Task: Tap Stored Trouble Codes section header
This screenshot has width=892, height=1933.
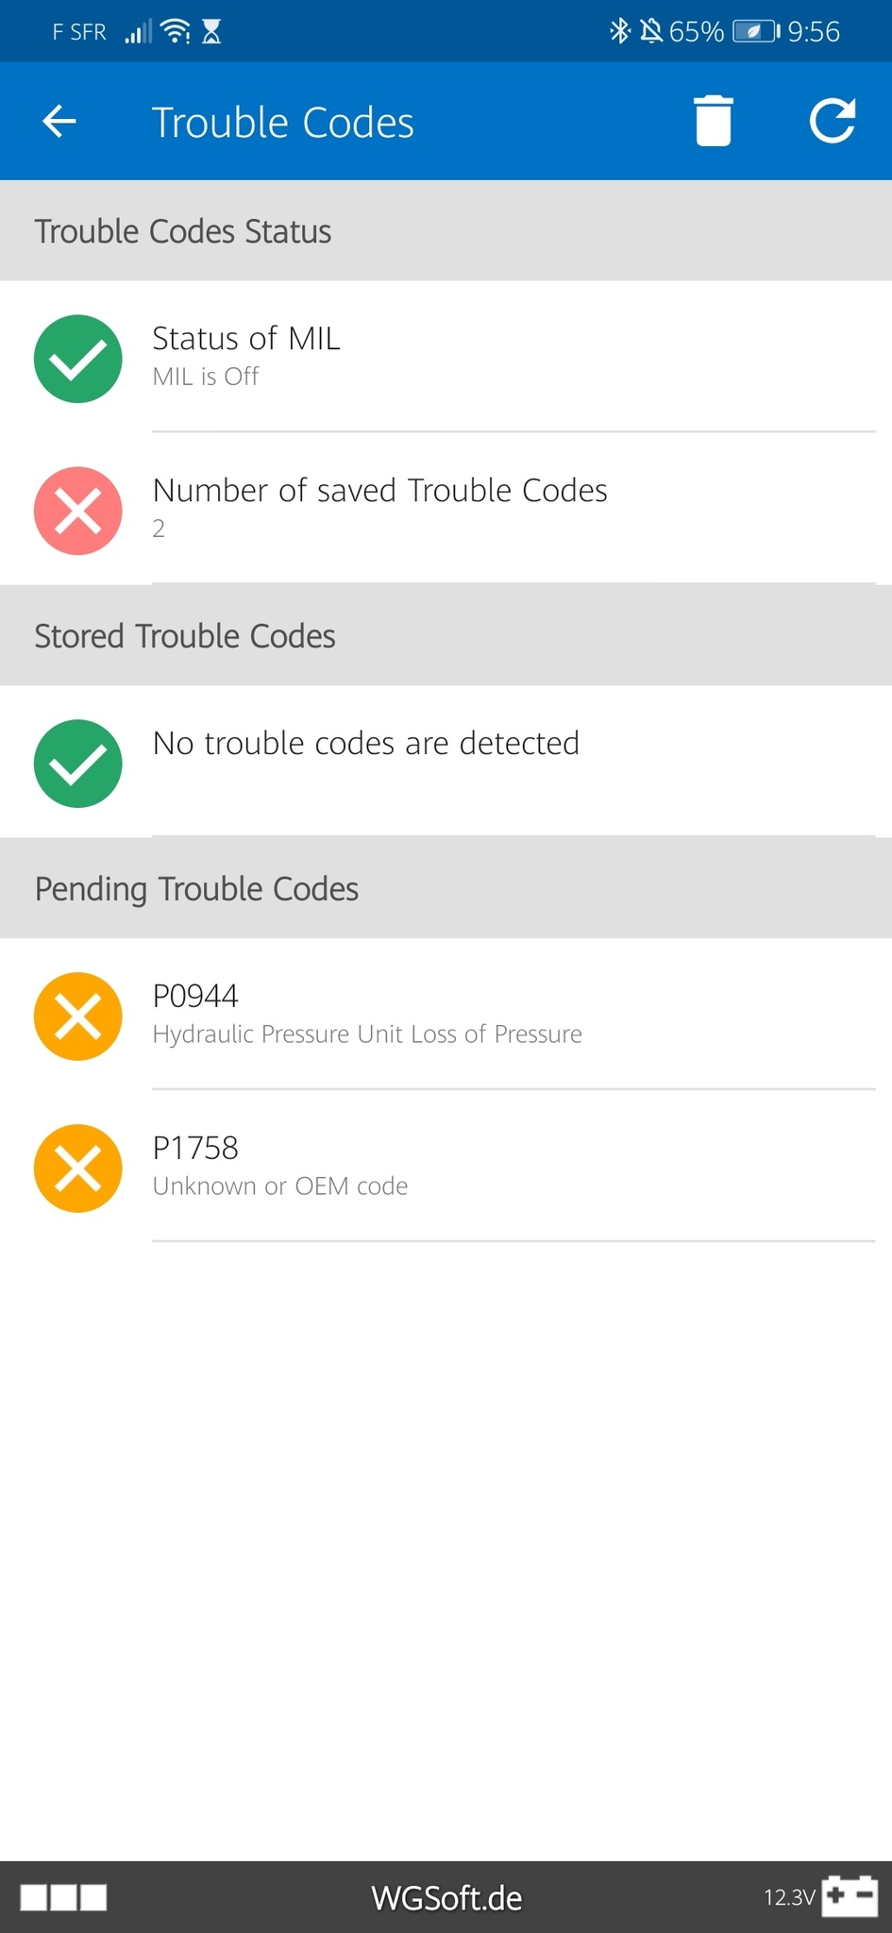Action: (x=446, y=635)
